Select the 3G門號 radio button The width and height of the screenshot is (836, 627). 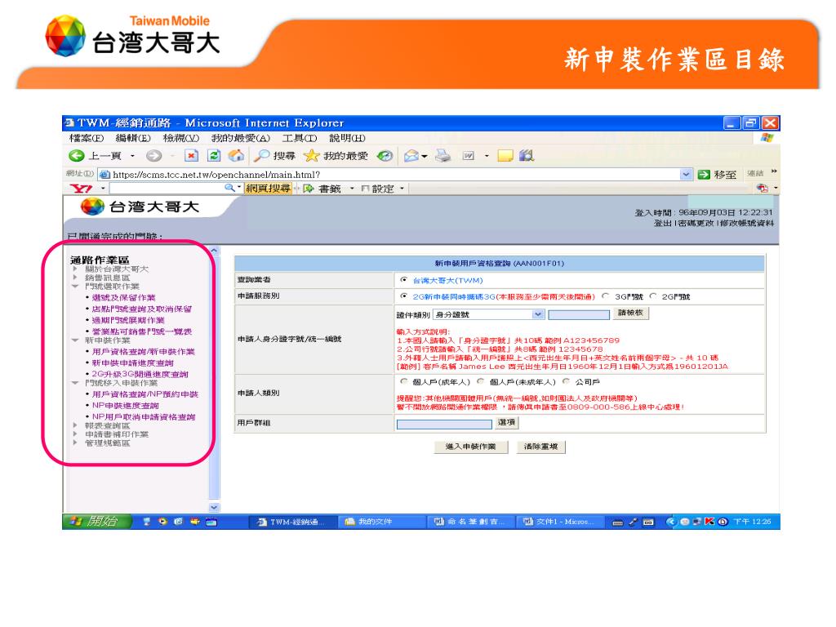(605, 296)
